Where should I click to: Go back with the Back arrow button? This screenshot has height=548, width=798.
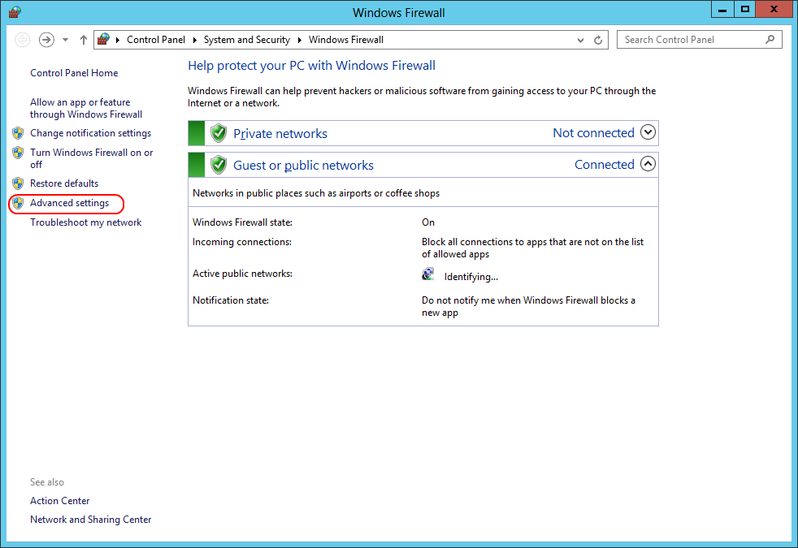[x=23, y=40]
